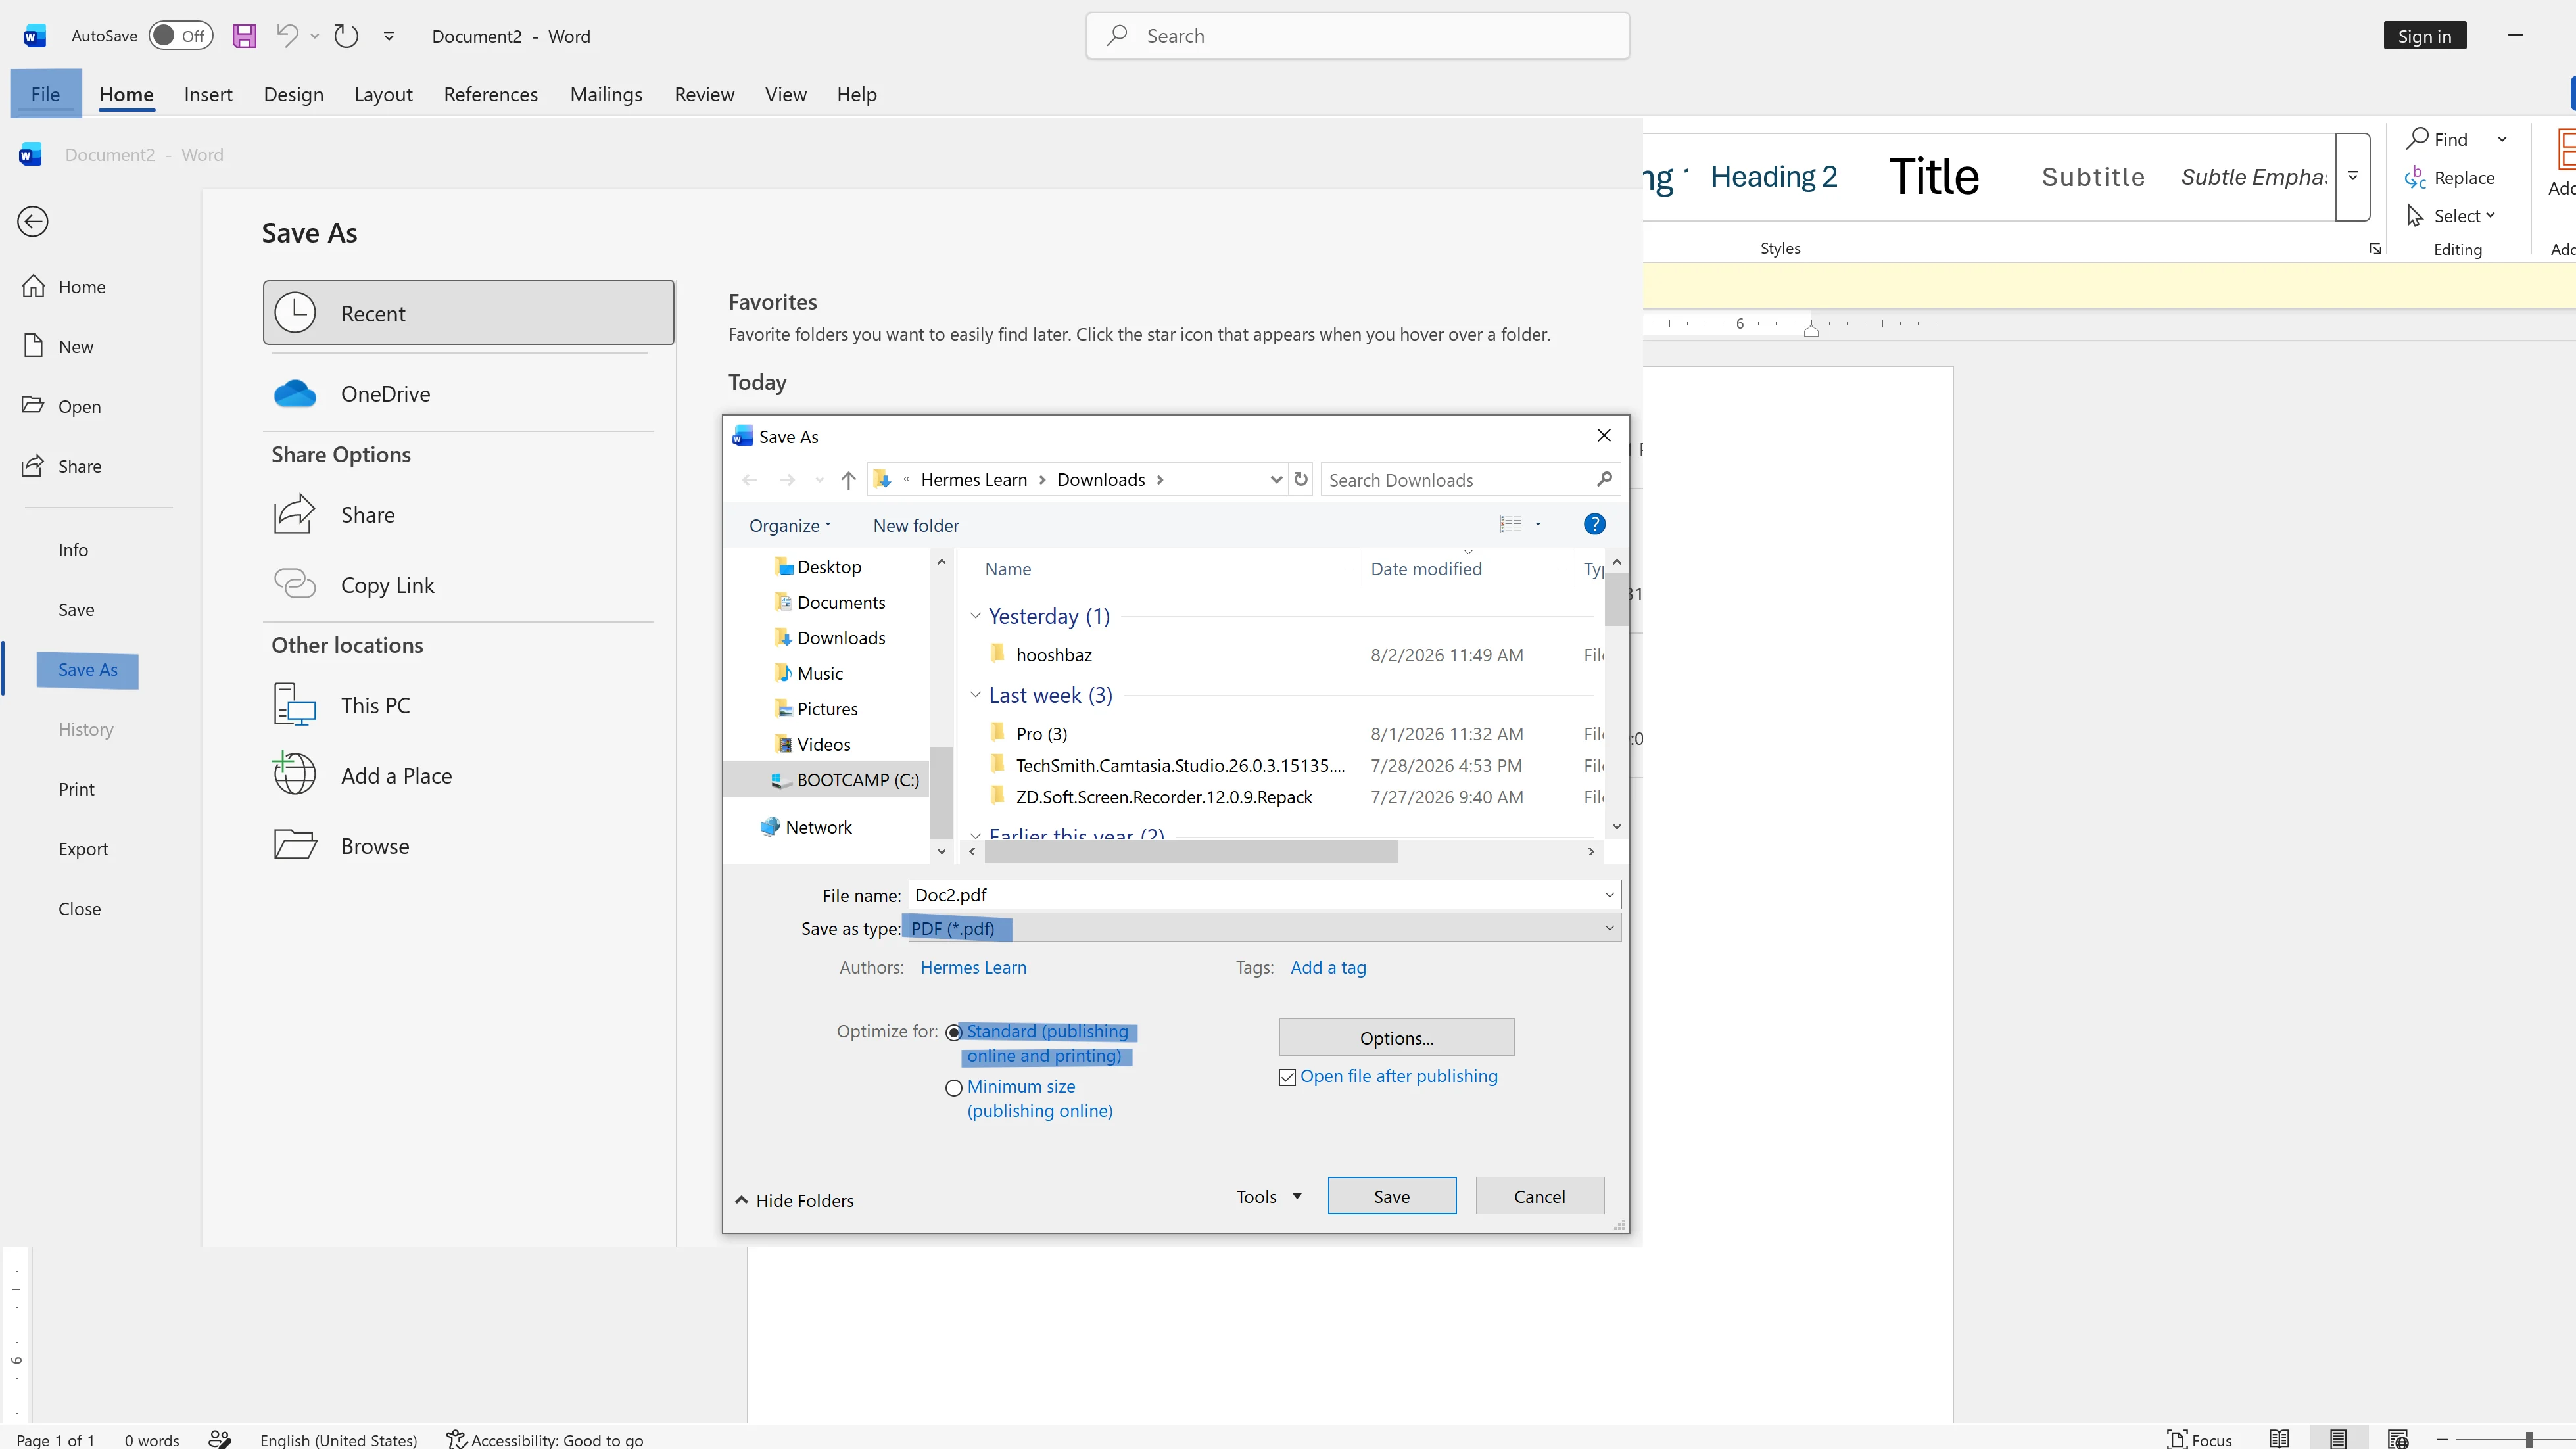Click the Save button in dialog
Image resolution: width=2576 pixels, height=1449 pixels.
point(1392,1196)
